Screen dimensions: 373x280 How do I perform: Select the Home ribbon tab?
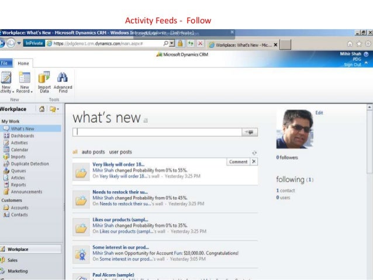click(23, 63)
